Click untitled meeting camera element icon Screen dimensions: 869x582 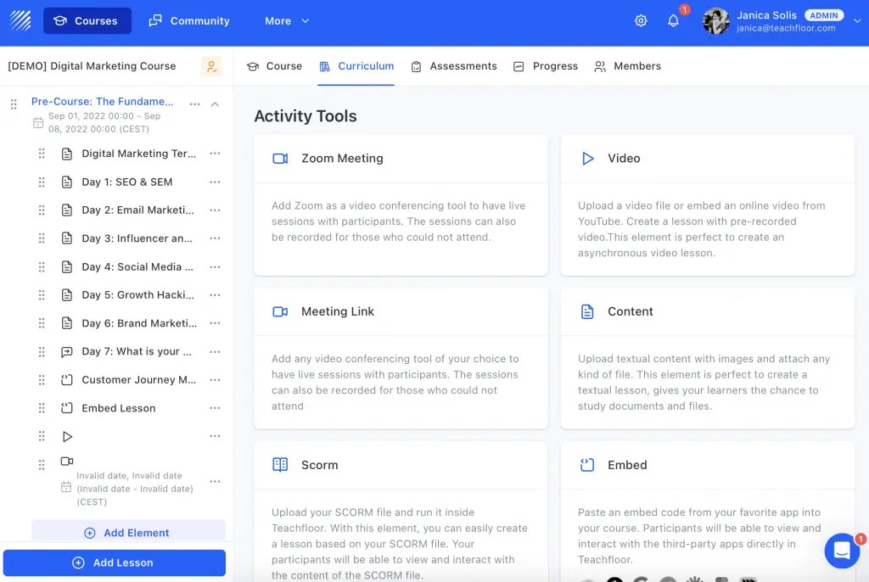point(66,462)
